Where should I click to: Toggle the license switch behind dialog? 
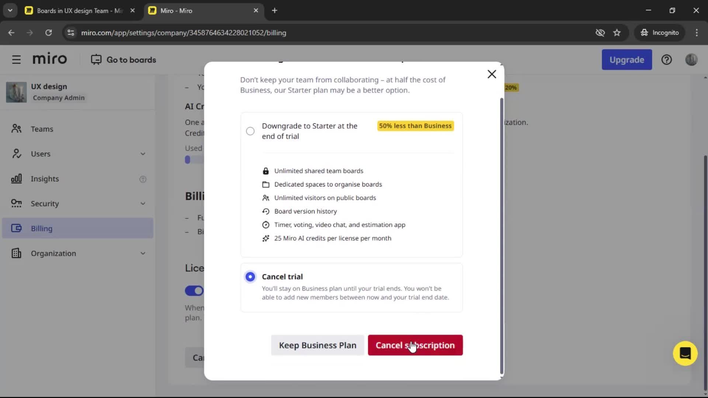194,291
